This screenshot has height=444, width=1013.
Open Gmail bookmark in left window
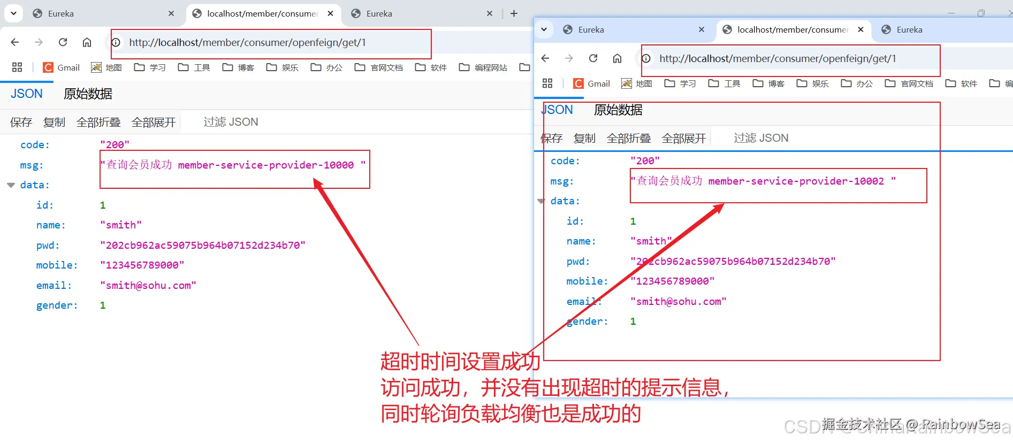(62, 67)
